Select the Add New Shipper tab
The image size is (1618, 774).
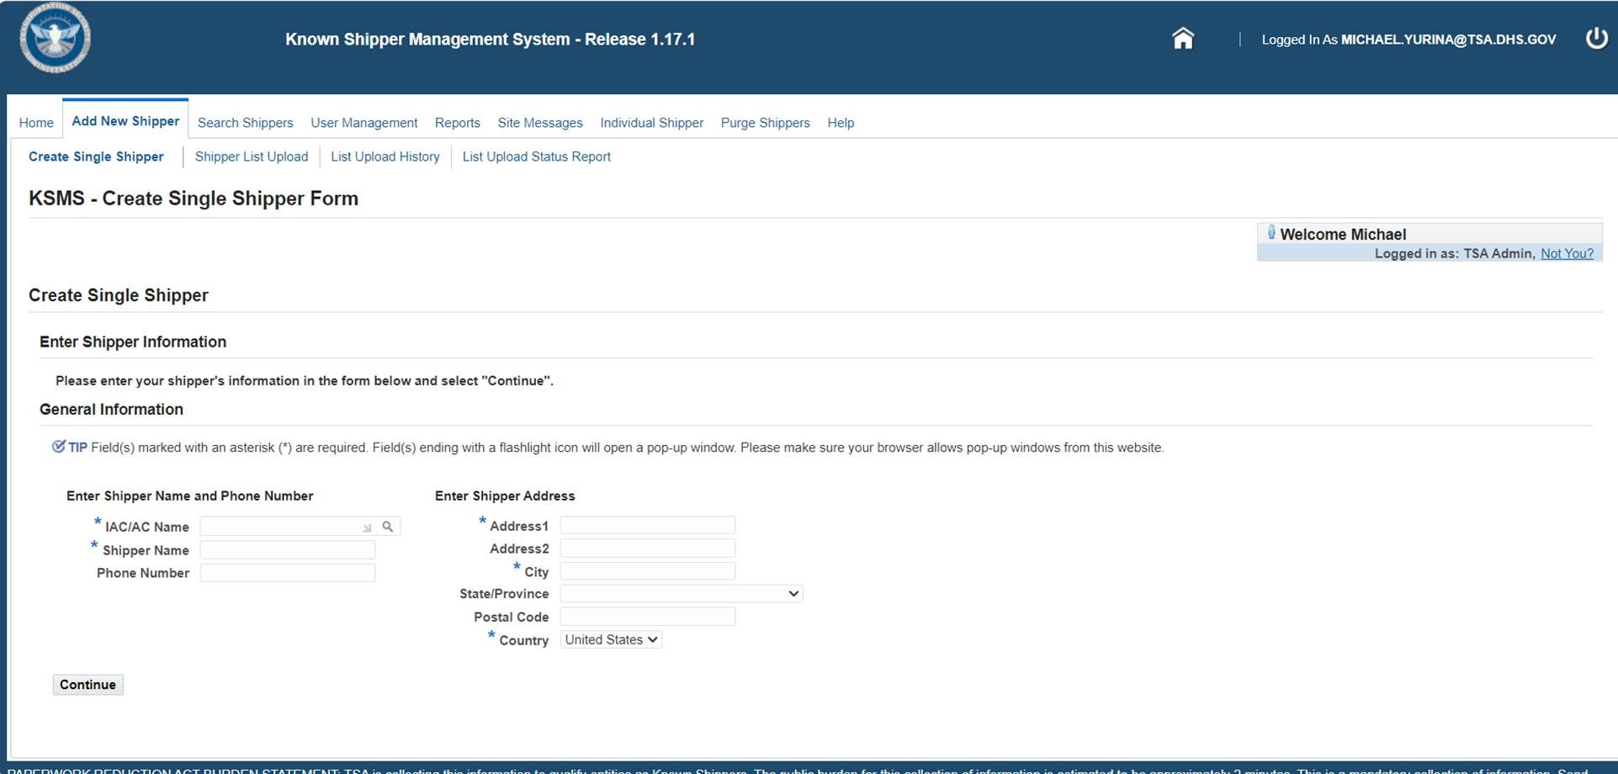coord(125,121)
